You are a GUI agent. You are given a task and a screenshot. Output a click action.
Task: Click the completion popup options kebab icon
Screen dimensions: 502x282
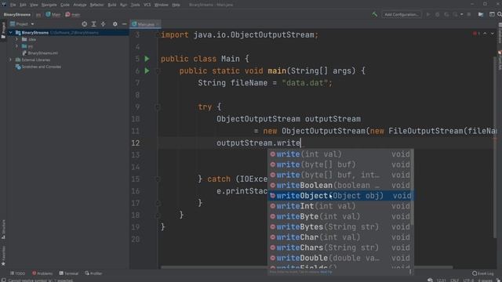click(410, 272)
